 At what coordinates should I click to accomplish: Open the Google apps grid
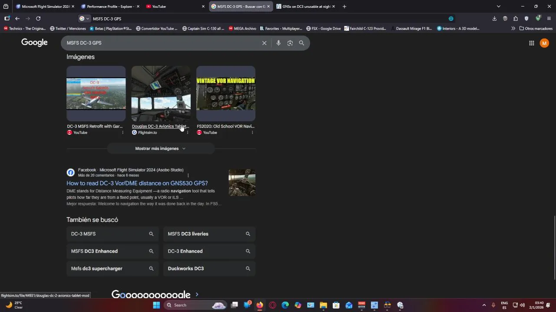pos(531,43)
